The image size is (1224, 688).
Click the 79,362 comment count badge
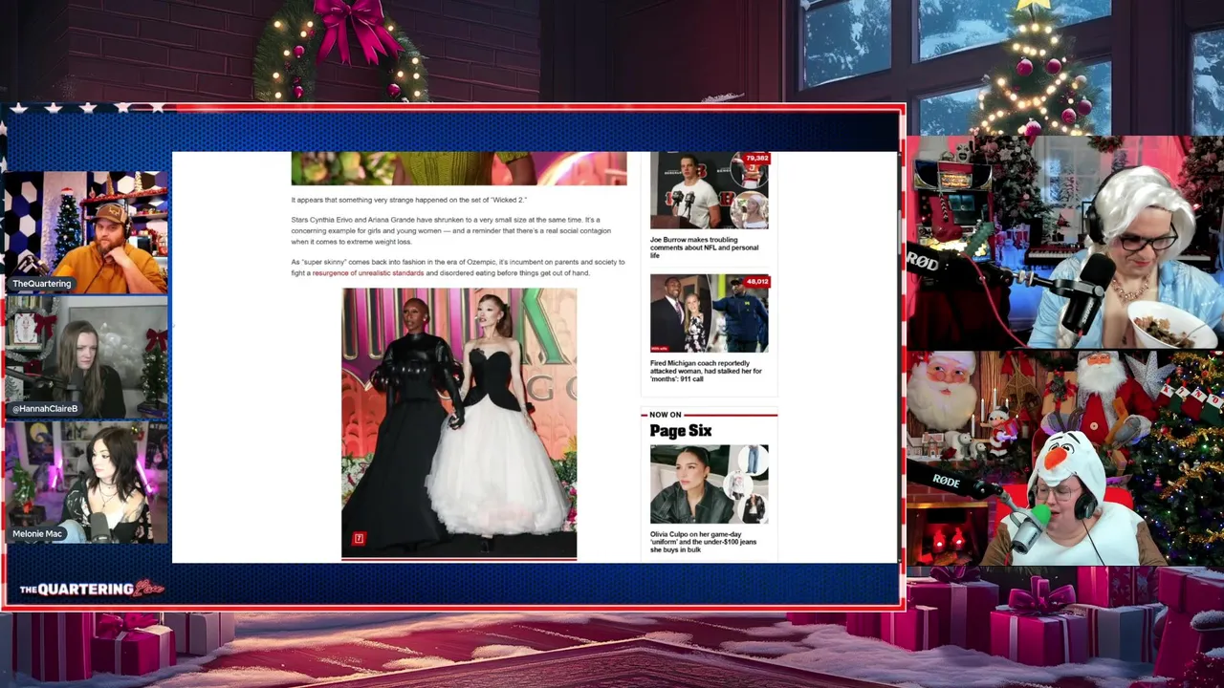756,158
